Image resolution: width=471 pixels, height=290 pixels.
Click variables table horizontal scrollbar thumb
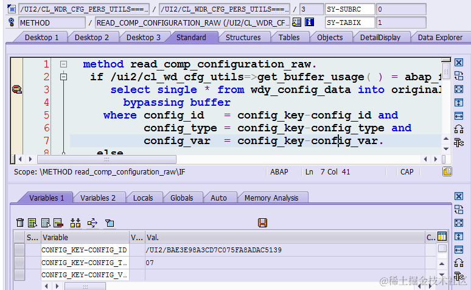point(85,286)
